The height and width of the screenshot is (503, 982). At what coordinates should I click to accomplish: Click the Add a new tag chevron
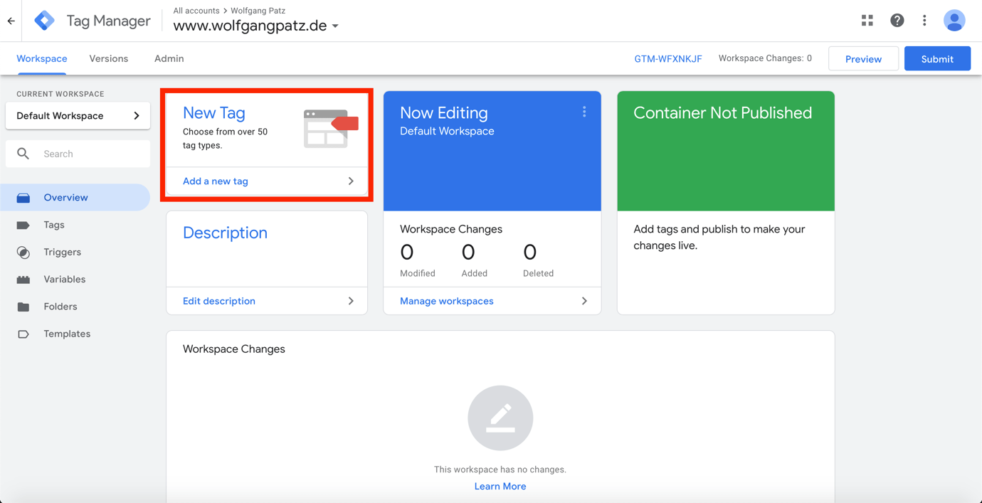(x=351, y=181)
